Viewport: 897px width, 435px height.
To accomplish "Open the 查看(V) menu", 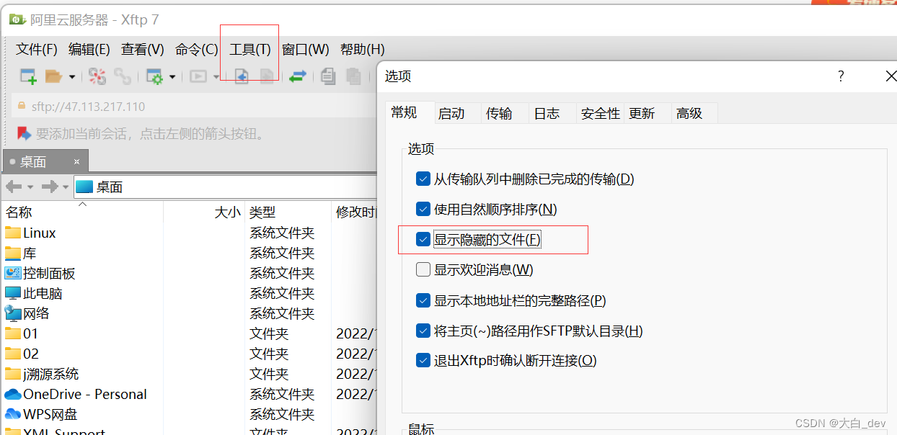I will click(x=143, y=49).
